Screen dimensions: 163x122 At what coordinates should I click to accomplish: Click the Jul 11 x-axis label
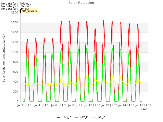pos(97,105)
